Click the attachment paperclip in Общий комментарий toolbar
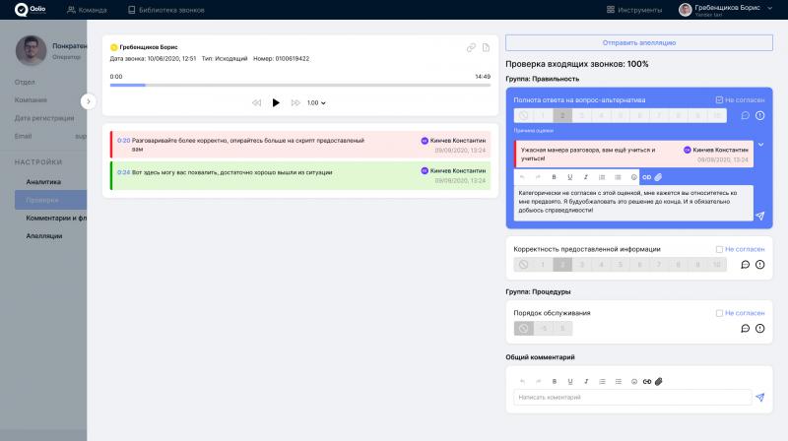This screenshot has height=441, width=788. tap(659, 381)
